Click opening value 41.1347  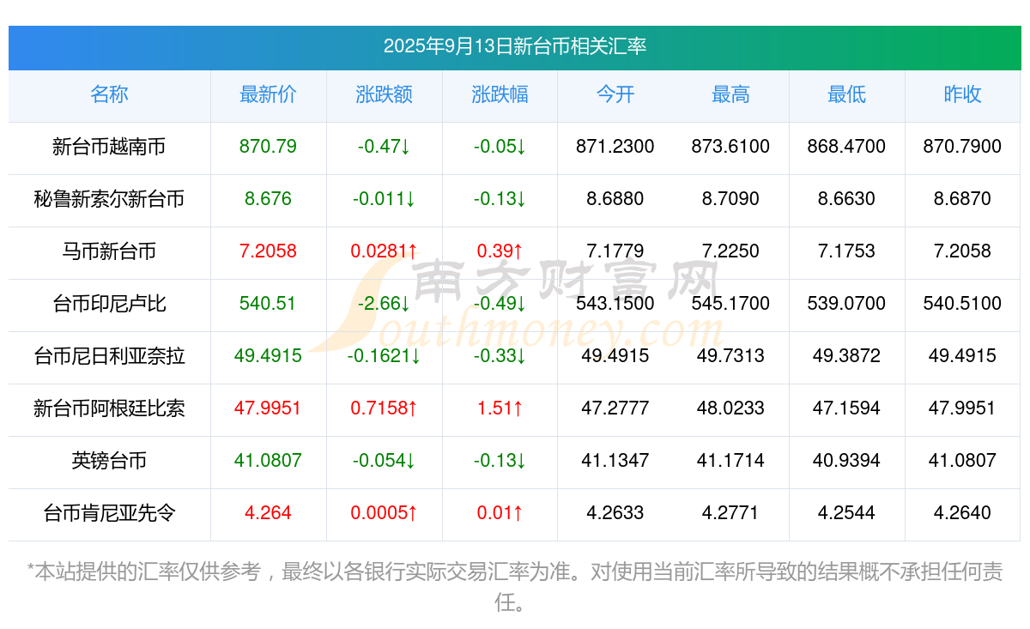coord(615,461)
